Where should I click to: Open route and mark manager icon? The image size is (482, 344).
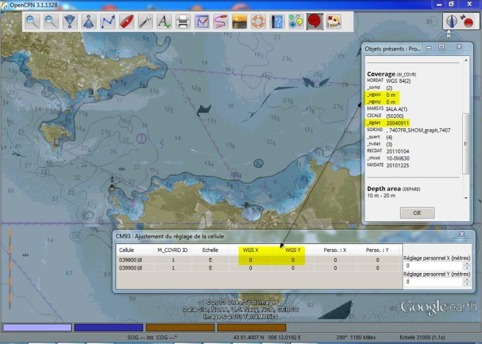click(x=202, y=22)
